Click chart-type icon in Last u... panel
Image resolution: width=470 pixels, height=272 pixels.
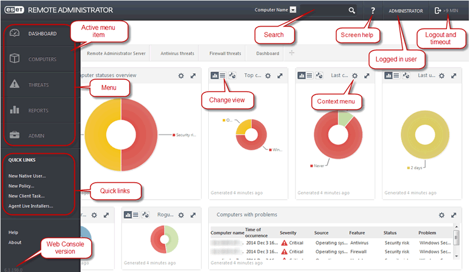pos(406,75)
